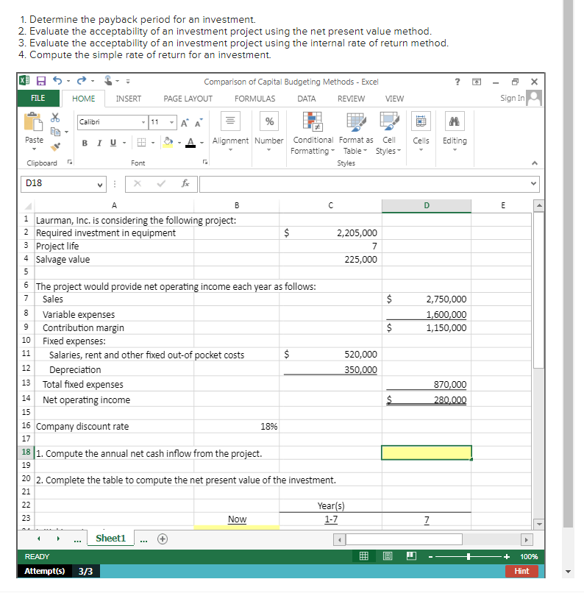This screenshot has height=593, width=584.
Task: Click the Format as Table icon
Action: [x=356, y=121]
